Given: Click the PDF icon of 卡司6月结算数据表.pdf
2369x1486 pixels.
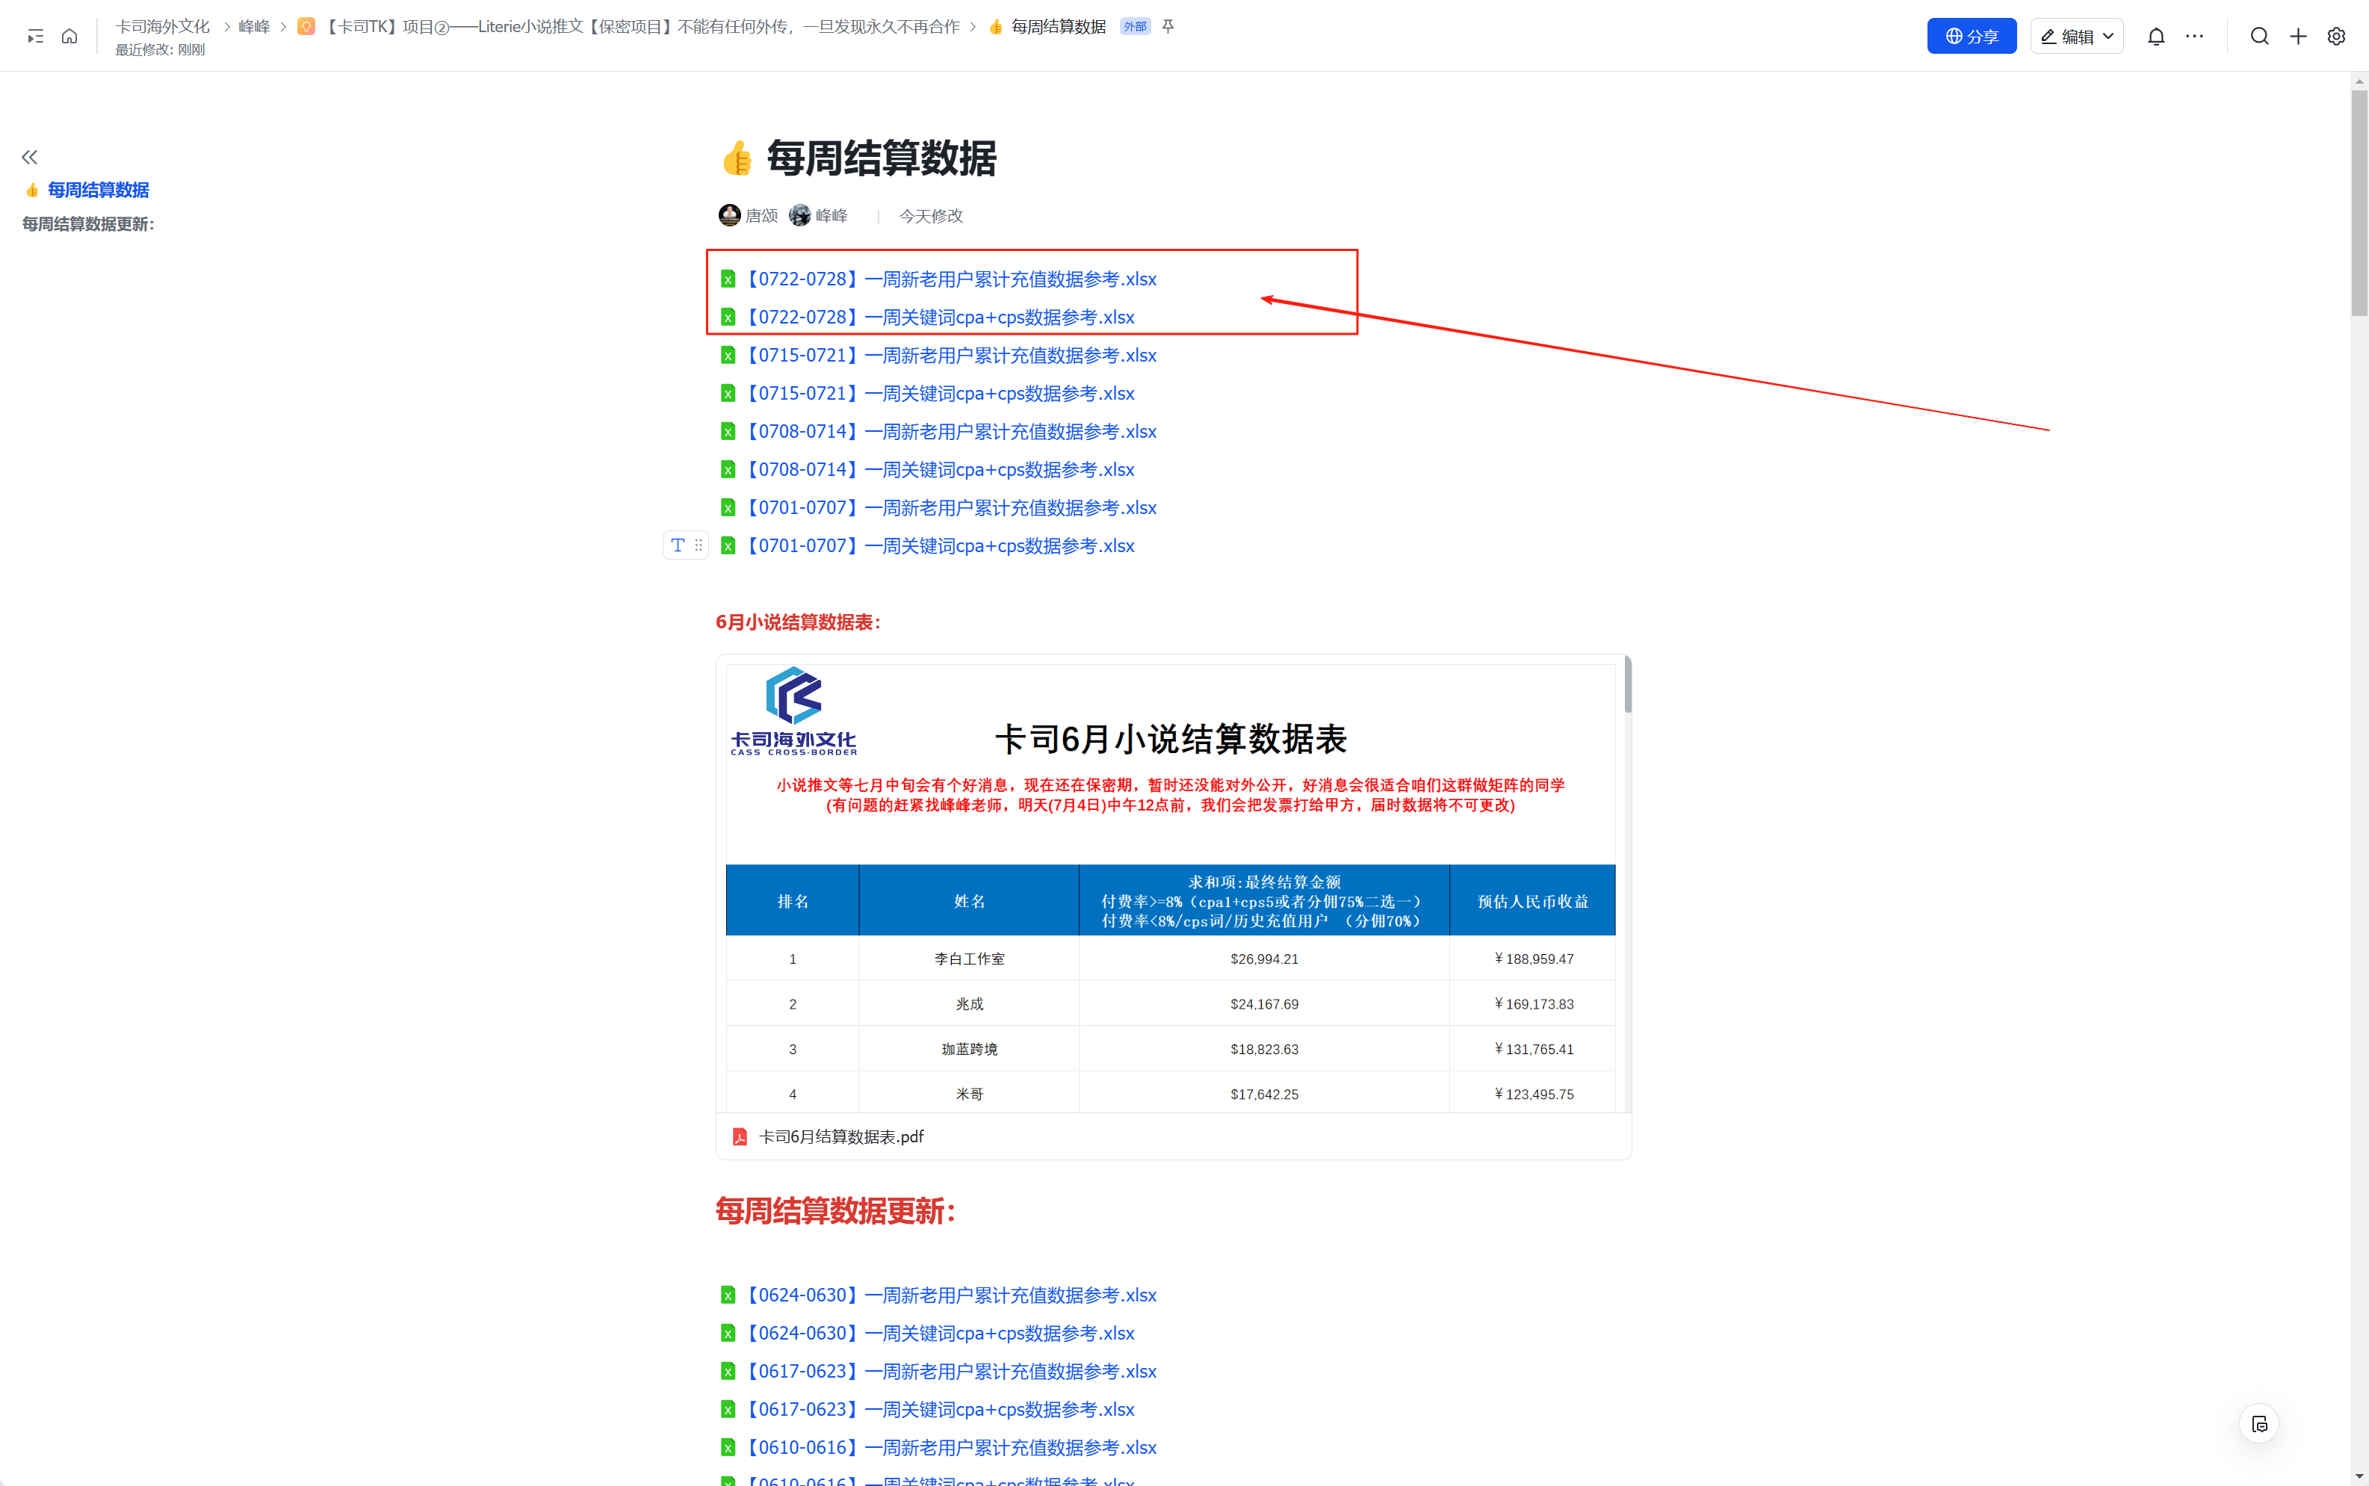Looking at the screenshot, I should click(x=740, y=1136).
